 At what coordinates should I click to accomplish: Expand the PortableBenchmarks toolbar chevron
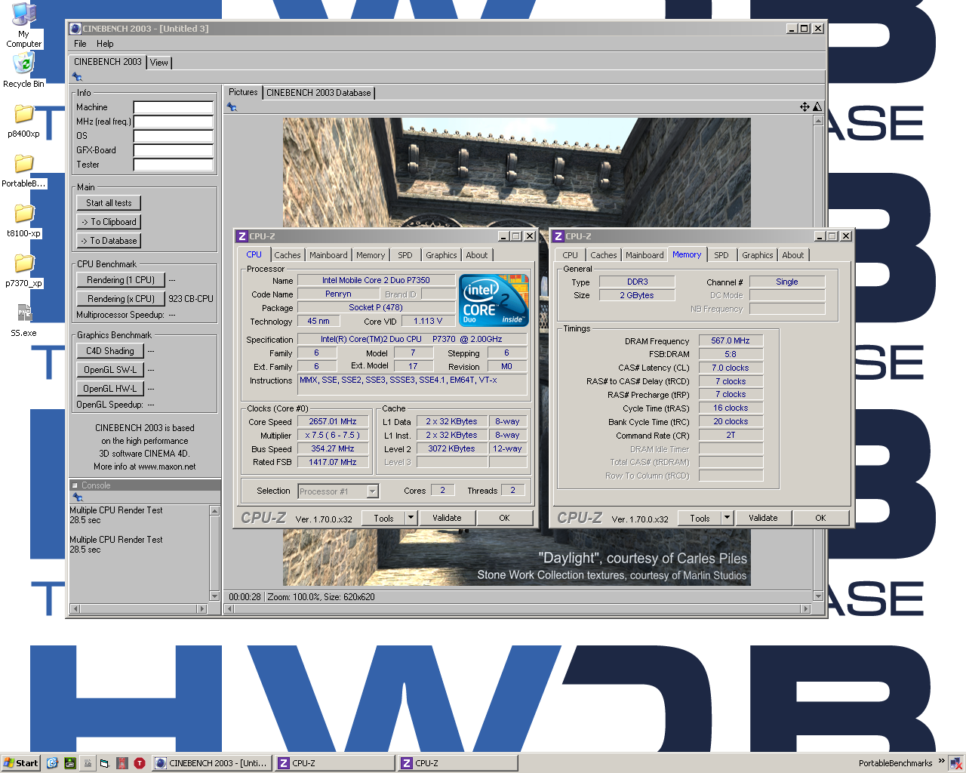coord(941,761)
